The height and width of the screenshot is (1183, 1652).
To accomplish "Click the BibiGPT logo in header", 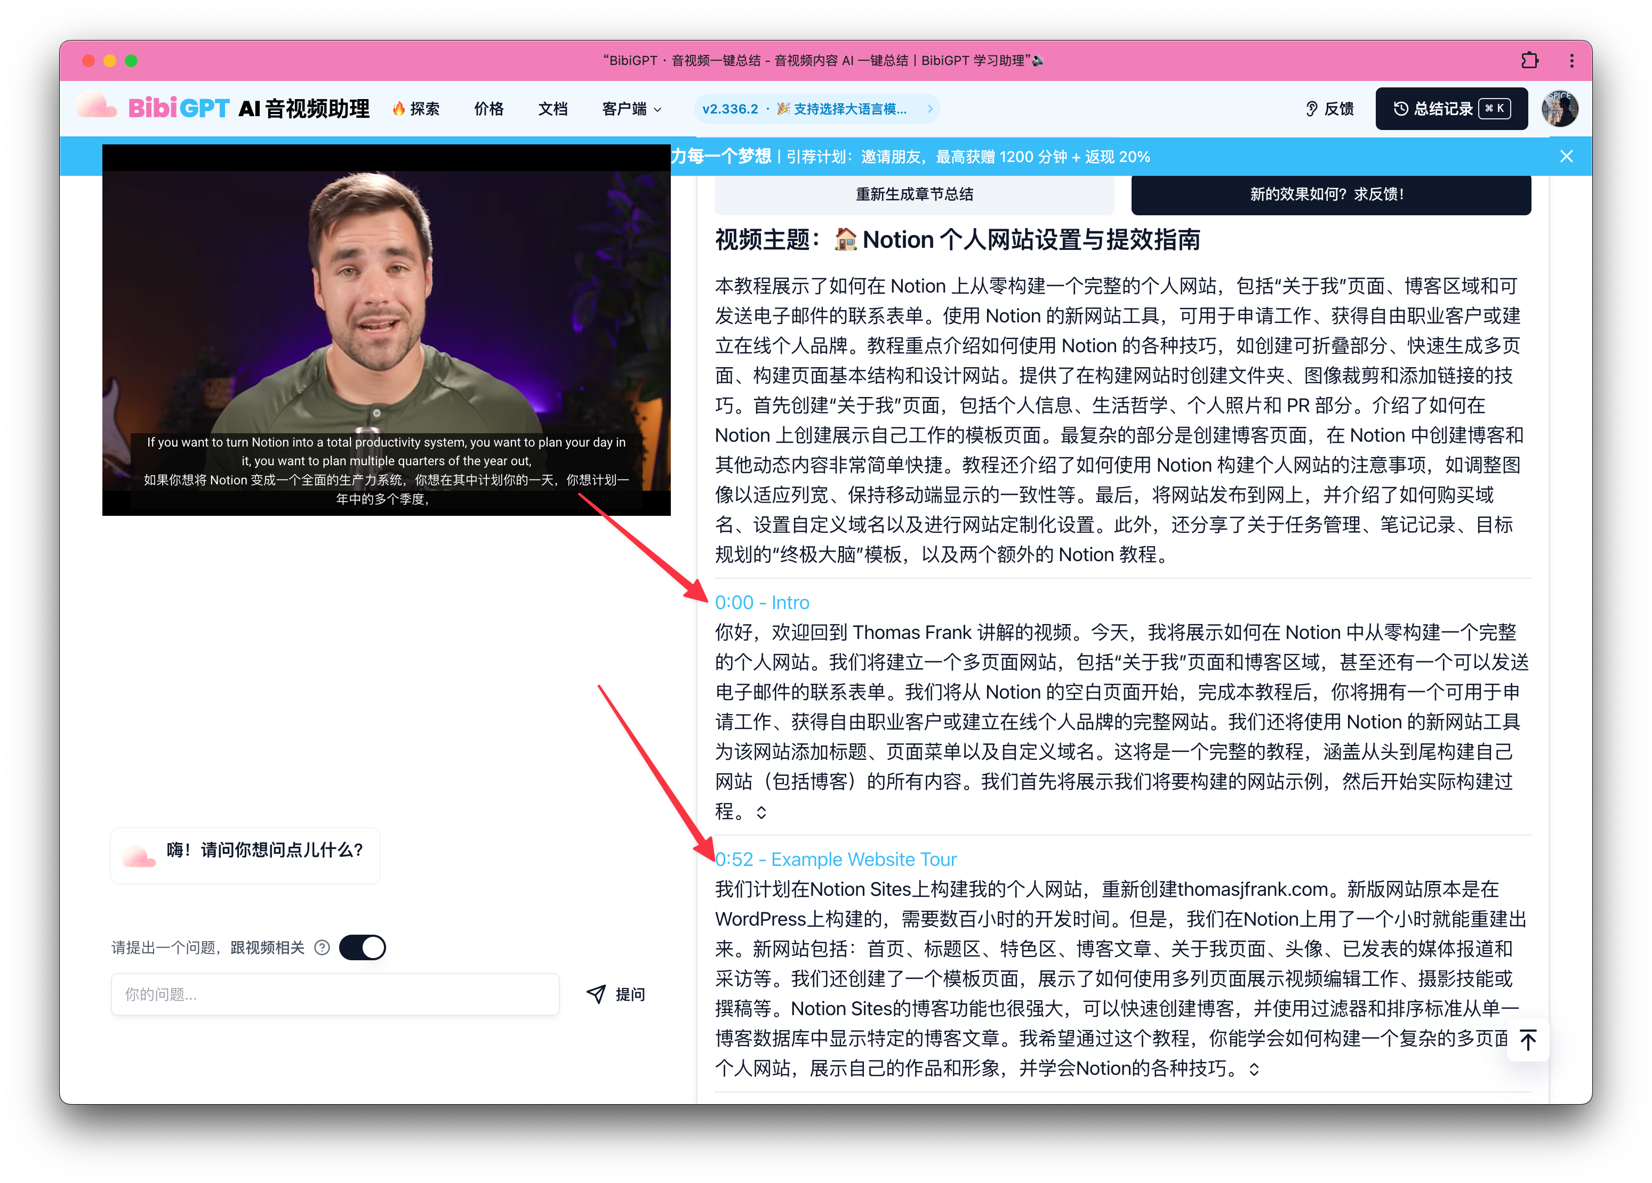I will click(x=223, y=109).
